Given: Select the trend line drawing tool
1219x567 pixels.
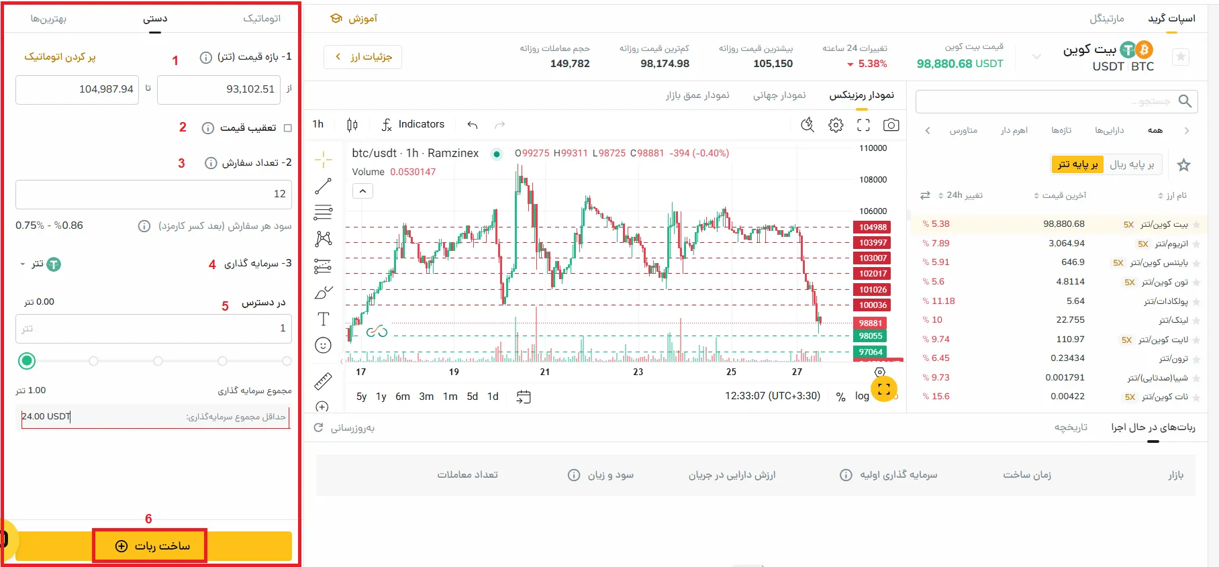Looking at the screenshot, I should pyautogui.click(x=324, y=186).
